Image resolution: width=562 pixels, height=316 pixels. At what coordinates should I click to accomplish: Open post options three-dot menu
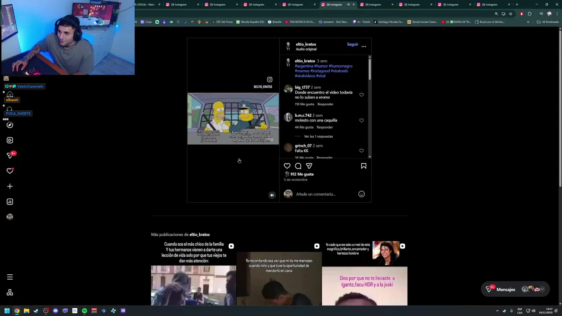pos(364,46)
